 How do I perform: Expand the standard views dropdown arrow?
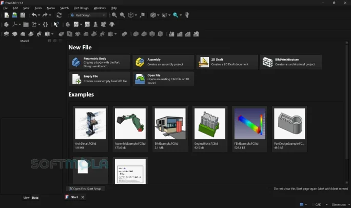pyautogui.click(x=136, y=15)
